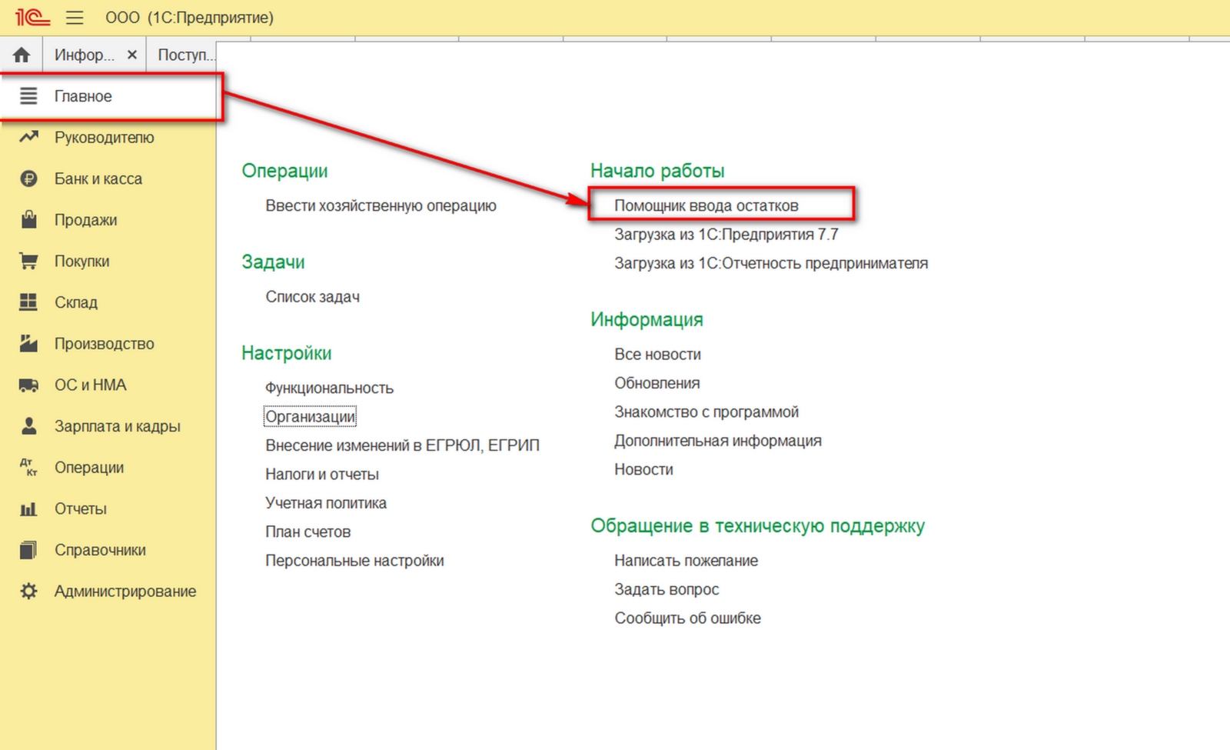1230x750 pixels.
Task: Open Обновления link
Action: (657, 383)
